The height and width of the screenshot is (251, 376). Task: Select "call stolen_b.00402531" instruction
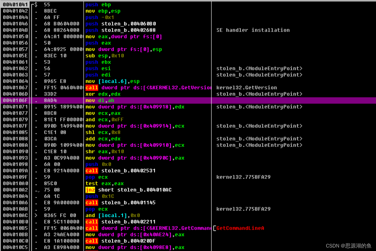pyautogui.click(x=121, y=171)
